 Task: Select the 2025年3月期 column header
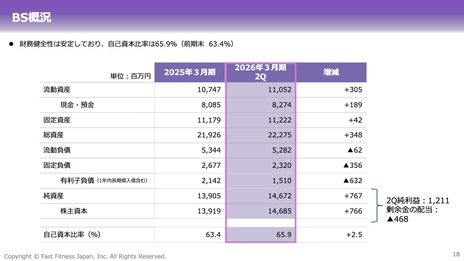point(190,72)
